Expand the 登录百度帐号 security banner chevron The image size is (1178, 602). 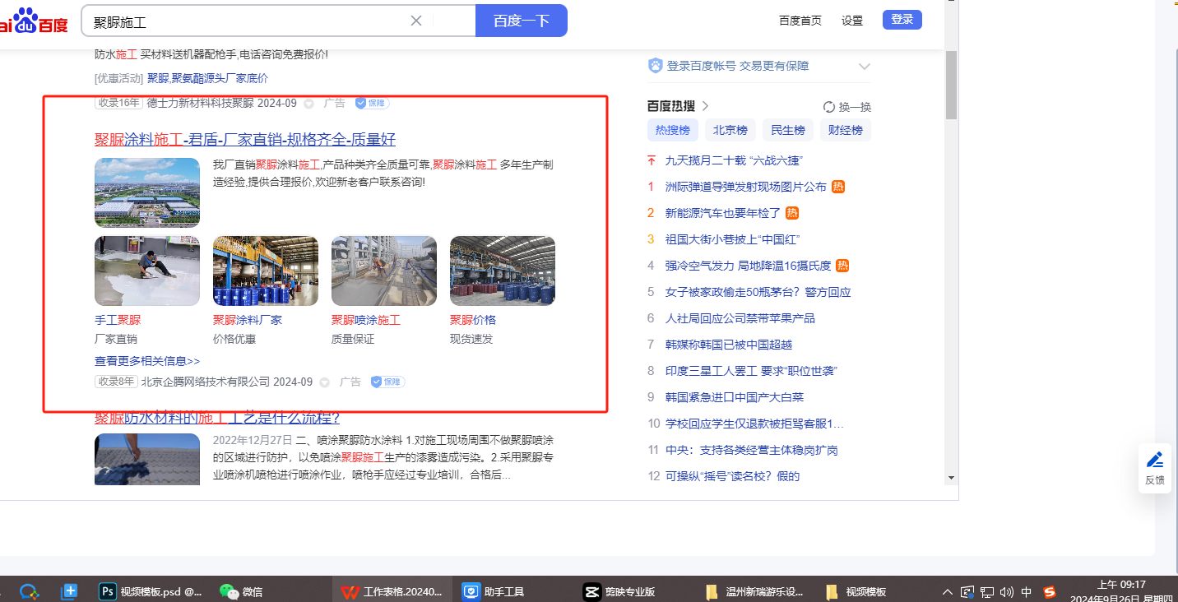pos(864,66)
